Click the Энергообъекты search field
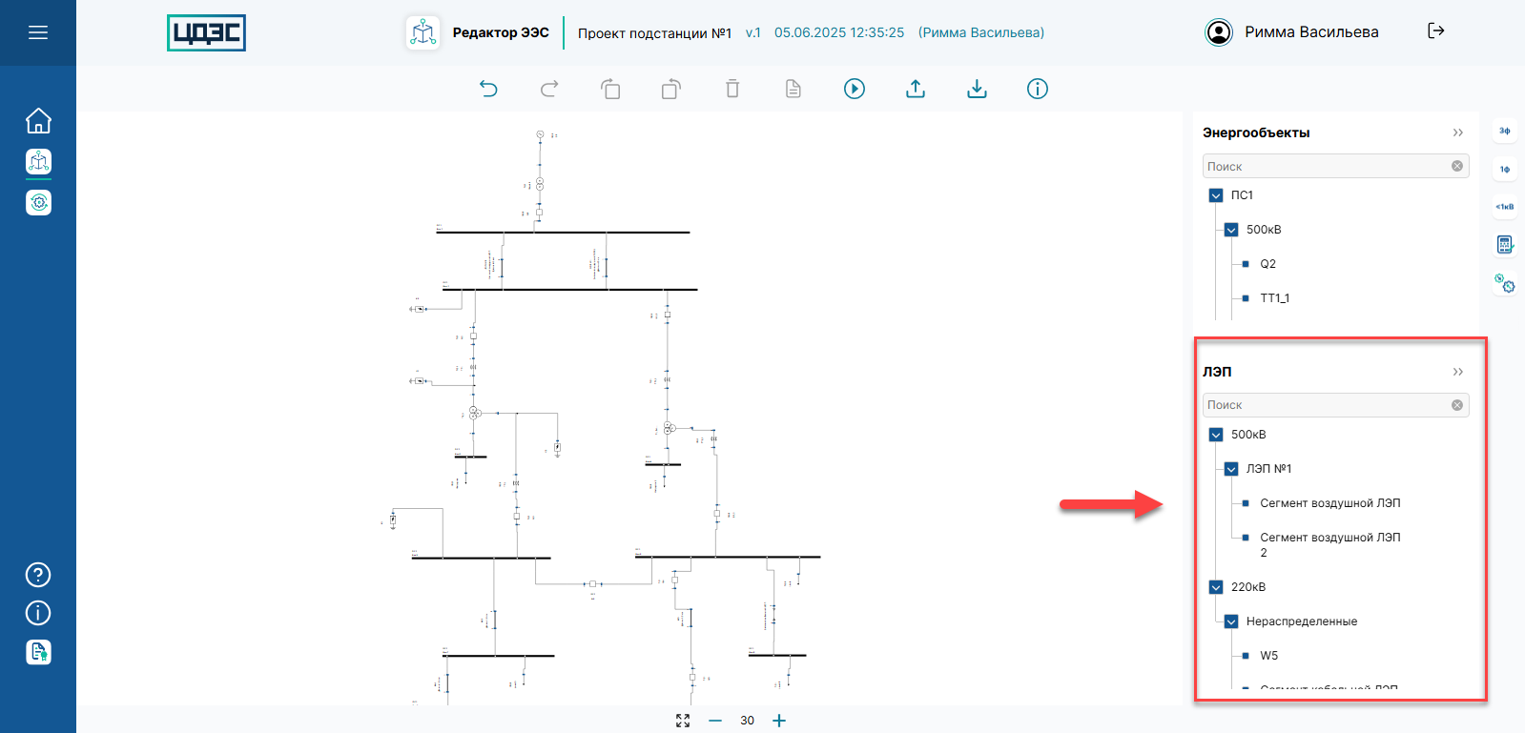Viewport: 1525px width, 733px height. [x=1326, y=166]
